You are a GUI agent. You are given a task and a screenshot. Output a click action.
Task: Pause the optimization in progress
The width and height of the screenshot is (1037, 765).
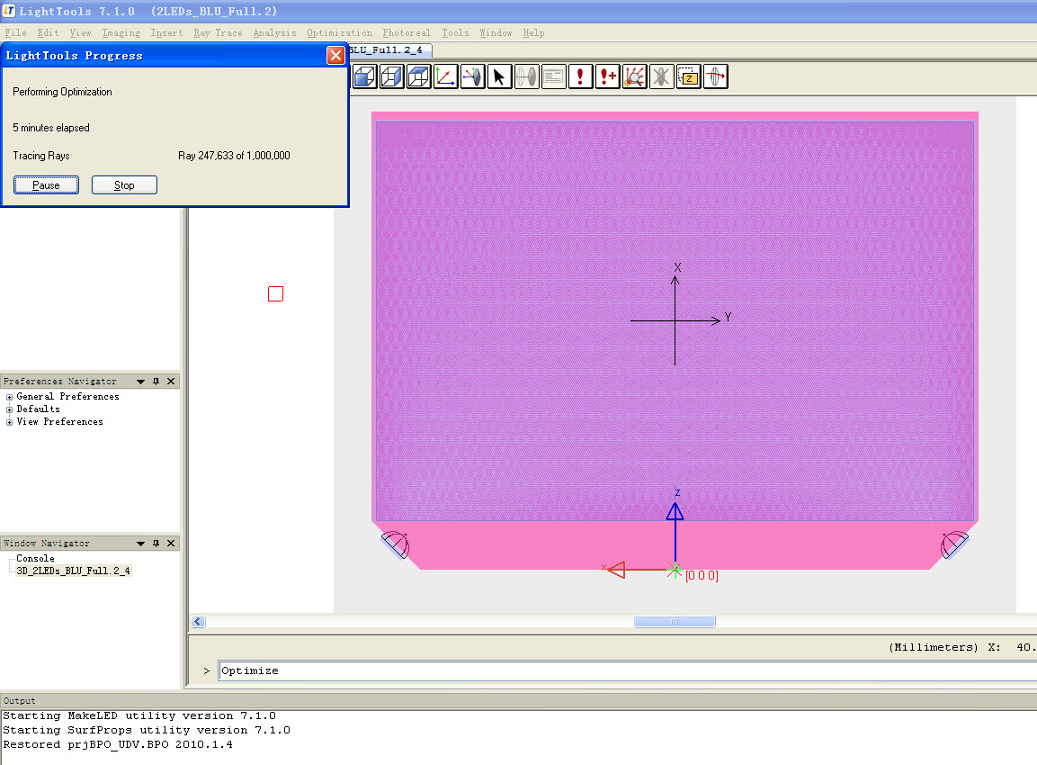pos(46,185)
